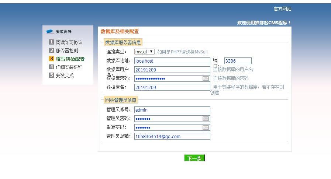
Task: Click keyboard icon in admin password field
Action: 206,119
